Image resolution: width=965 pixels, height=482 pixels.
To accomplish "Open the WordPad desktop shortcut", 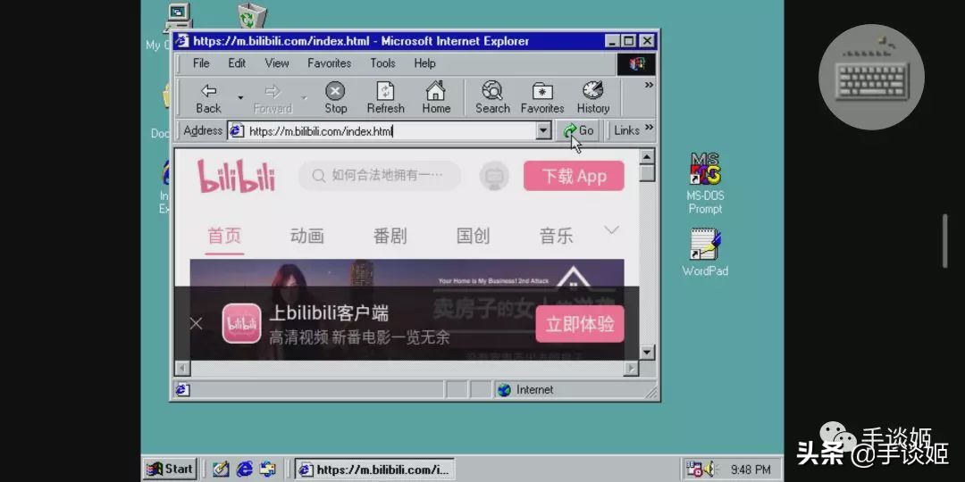I will [705, 252].
